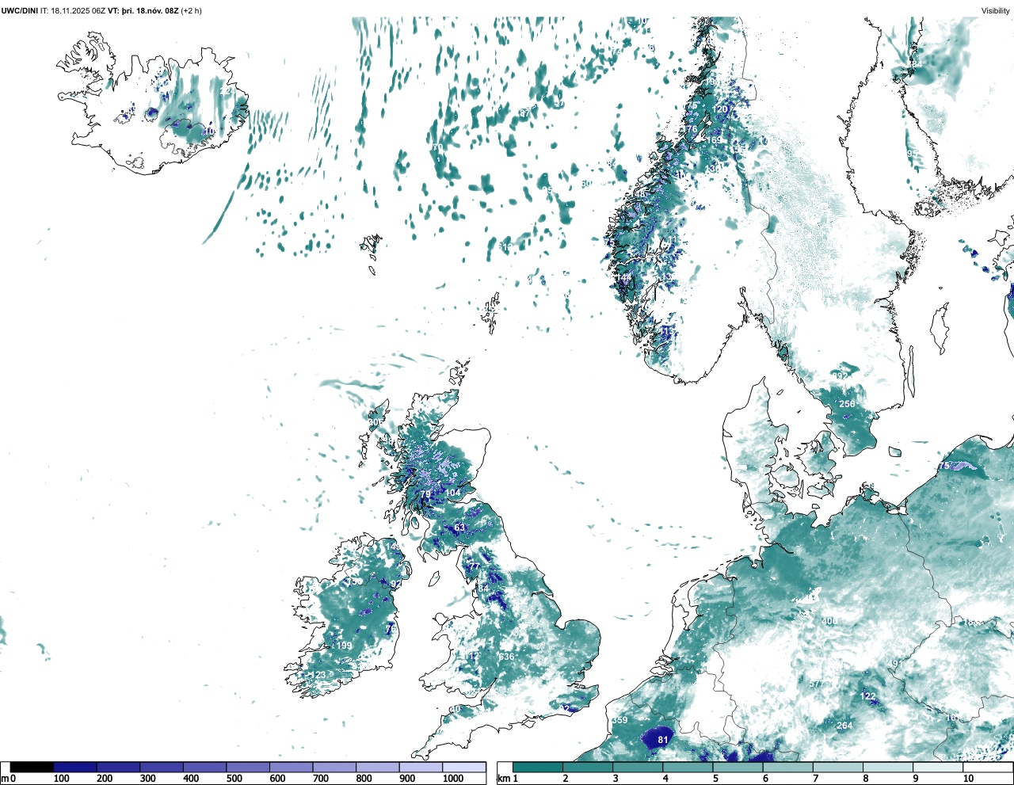1014x785 pixels.
Task: Click the '264' value in southern Germany
Action: click(844, 726)
